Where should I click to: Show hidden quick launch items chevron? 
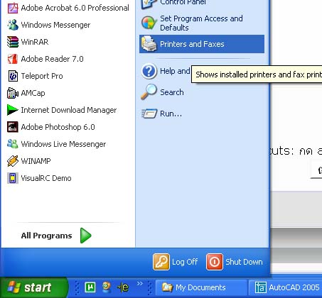(140, 283)
